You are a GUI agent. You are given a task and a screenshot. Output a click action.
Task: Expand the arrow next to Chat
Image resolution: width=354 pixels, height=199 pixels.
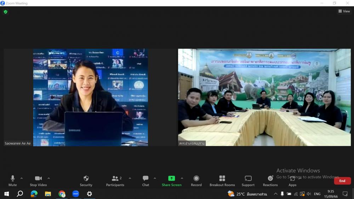tap(155, 178)
